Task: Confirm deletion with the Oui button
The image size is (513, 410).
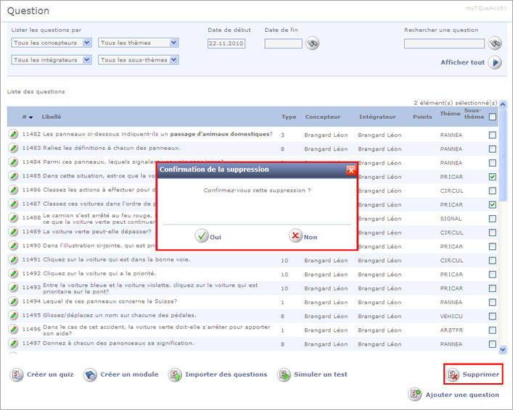Action: 208,236
